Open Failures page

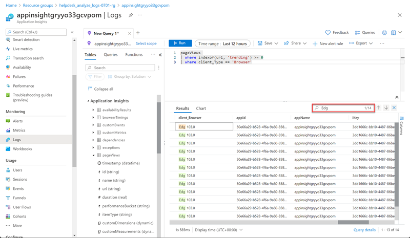19,77
